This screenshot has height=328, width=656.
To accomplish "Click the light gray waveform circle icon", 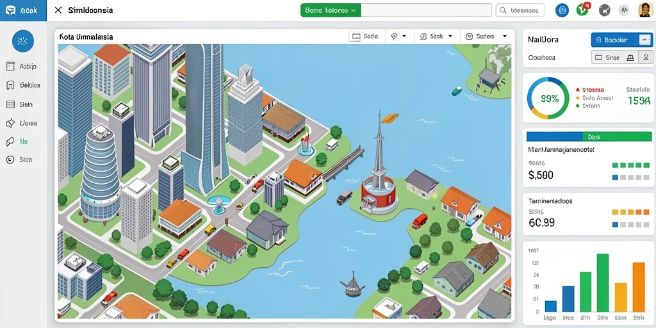I will pyautogui.click(x=624, y=10).
